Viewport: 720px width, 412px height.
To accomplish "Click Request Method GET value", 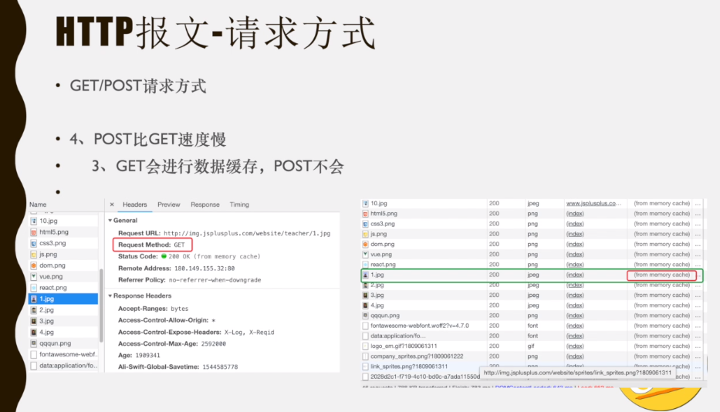I will [179, 245].
